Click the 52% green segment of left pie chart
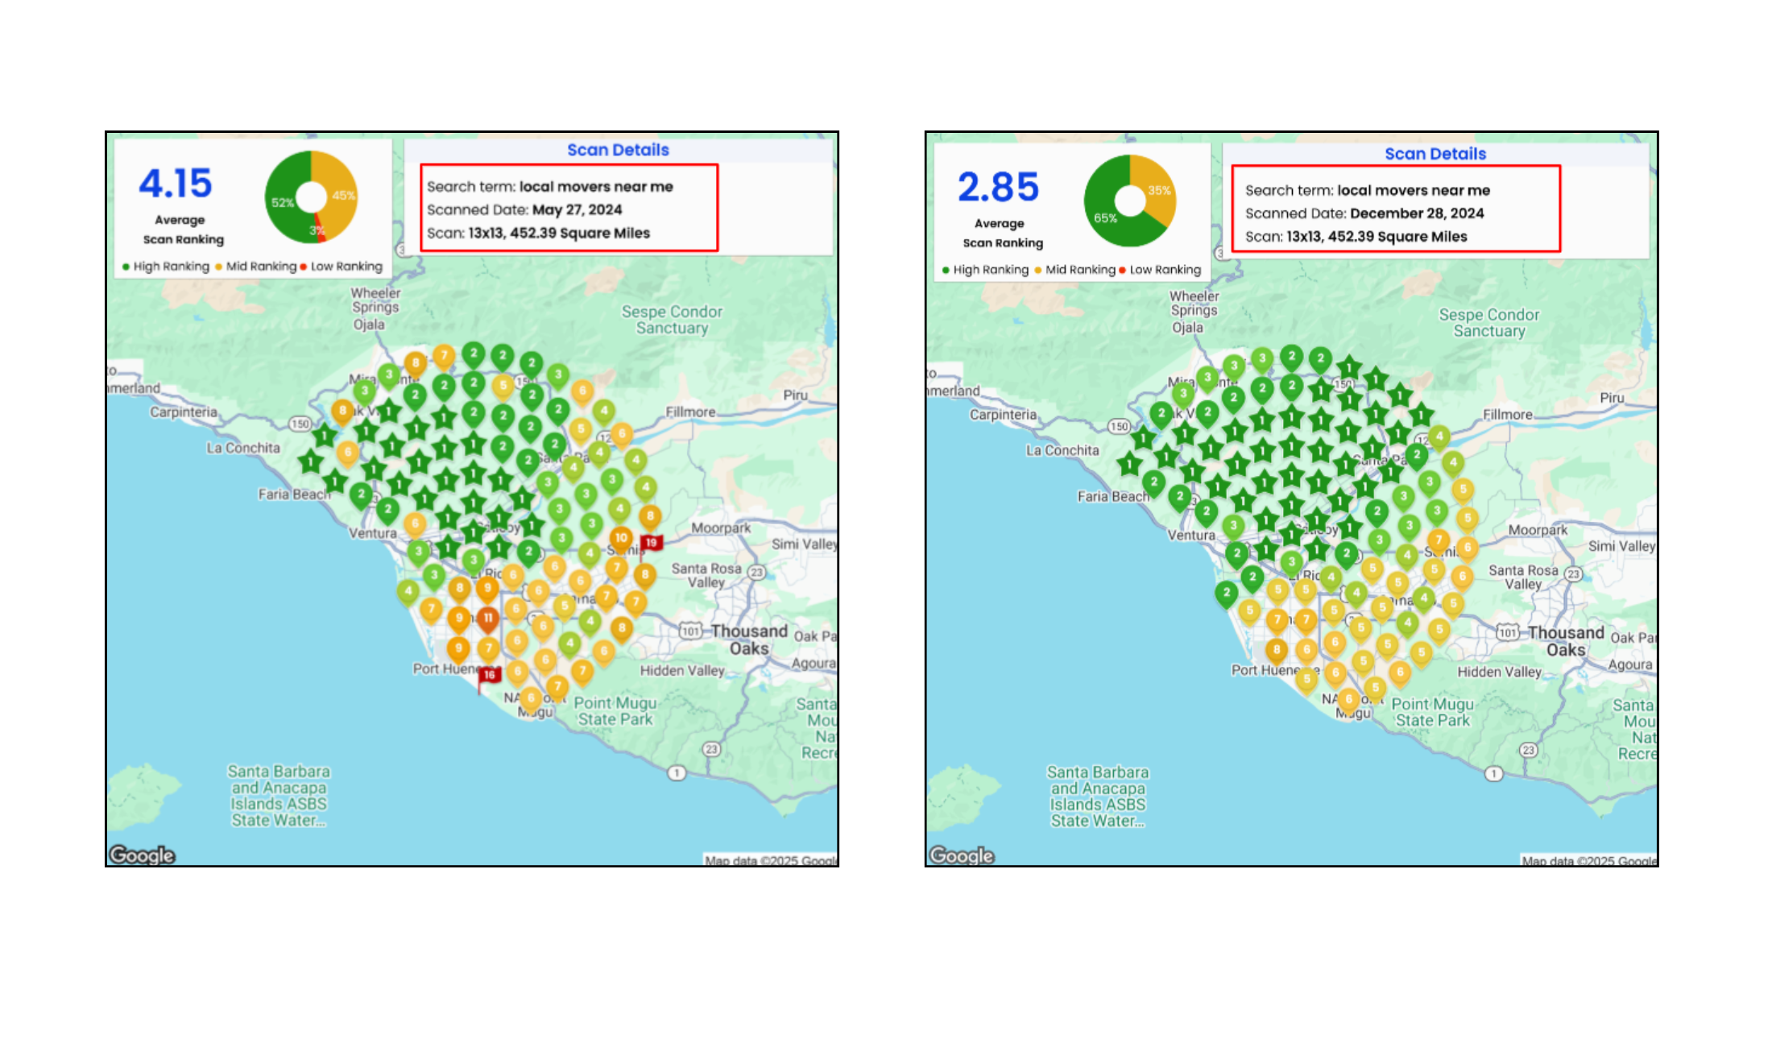This screenshot has width=1772, height=1047. (283, 201)
